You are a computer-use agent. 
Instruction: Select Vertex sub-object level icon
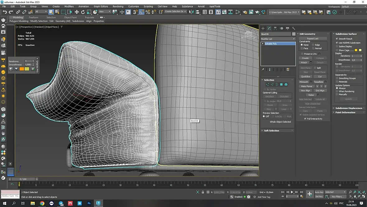[267, 84]
